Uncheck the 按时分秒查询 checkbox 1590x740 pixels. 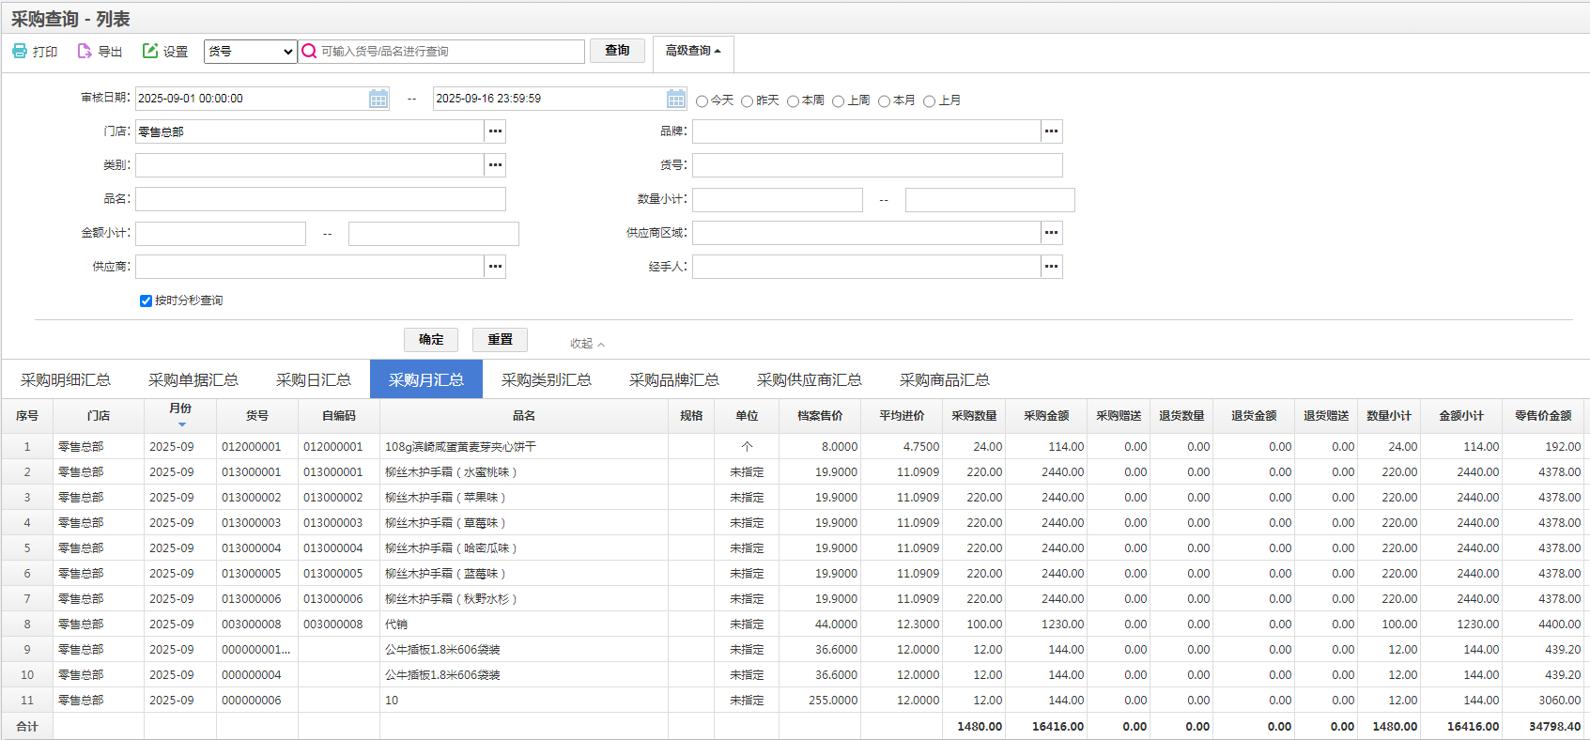(146, 301)
